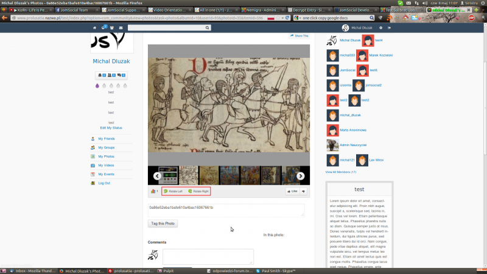Screen dimensions: 487x274
Task: Show next thumbnails with right arrow
Action: [x=300, y=176]
